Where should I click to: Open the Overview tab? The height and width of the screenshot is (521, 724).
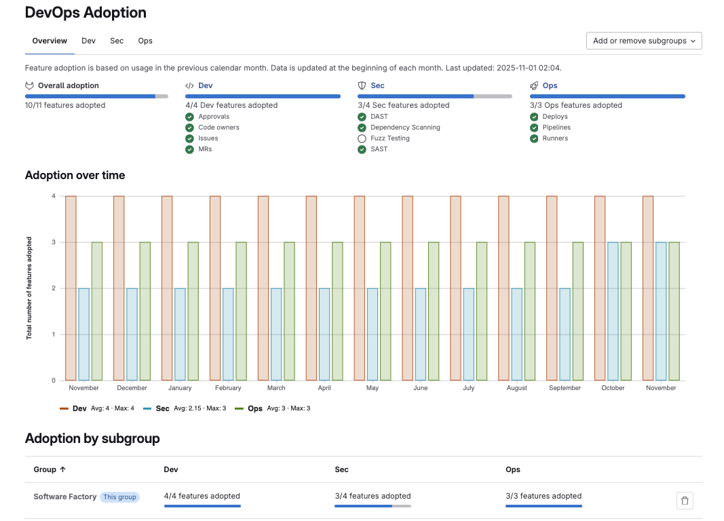[50, 41]
